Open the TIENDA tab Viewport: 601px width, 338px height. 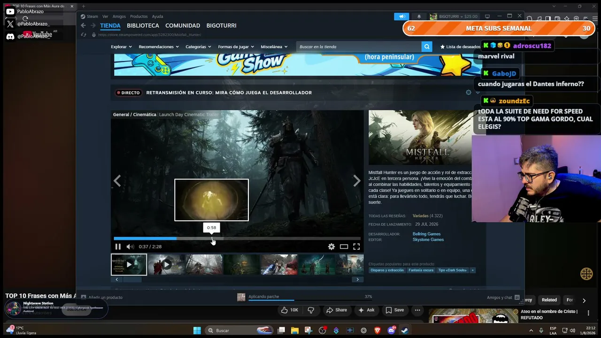(110, 25)
